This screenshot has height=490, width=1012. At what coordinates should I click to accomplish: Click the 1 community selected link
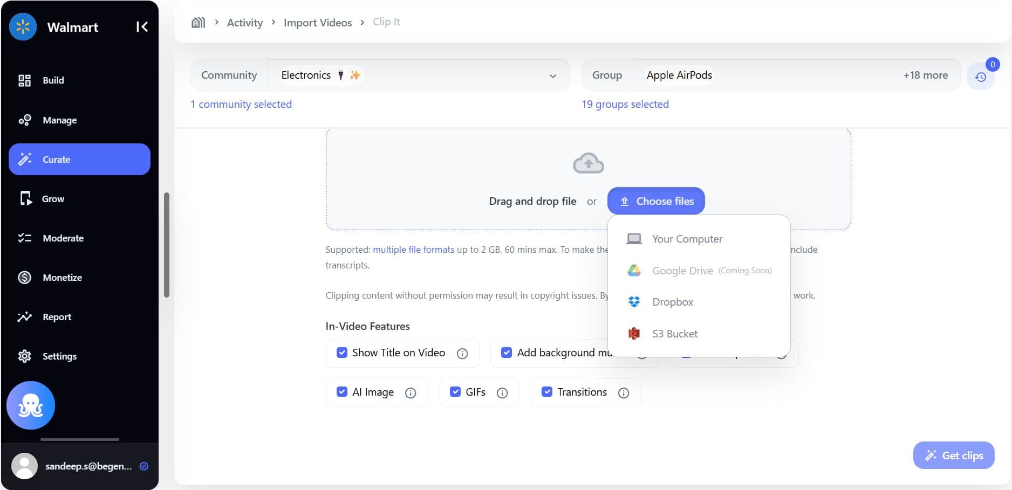241,104
